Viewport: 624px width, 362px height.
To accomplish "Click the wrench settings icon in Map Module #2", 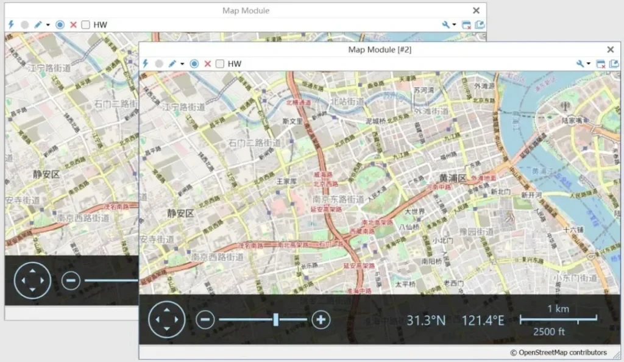I will [x=580, y=63].
